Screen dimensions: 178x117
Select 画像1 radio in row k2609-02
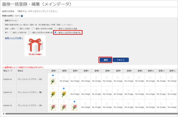point(53,89)
